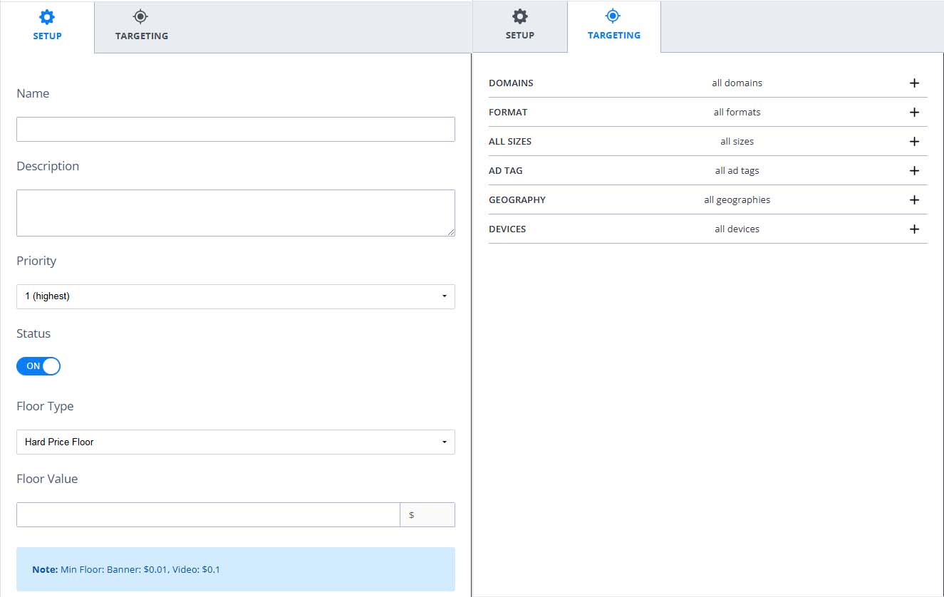Open Devices targeting using the plus icon
Image resolution: width=944 pixels, height=597 pixels.
(x=914, y=229)
